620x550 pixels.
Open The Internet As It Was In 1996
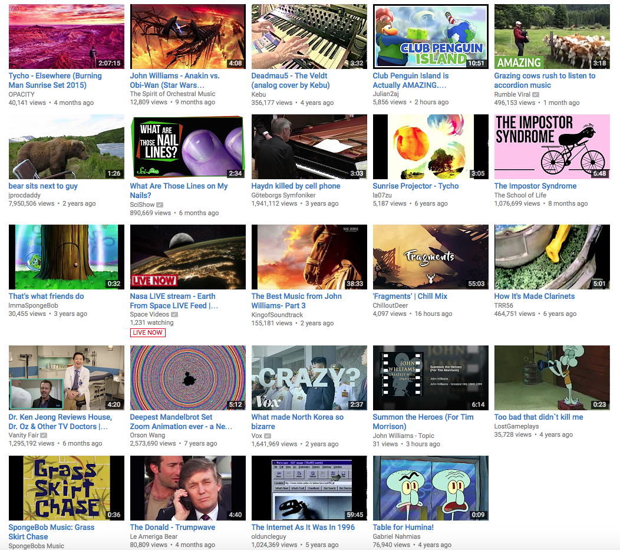click(303, 527)
